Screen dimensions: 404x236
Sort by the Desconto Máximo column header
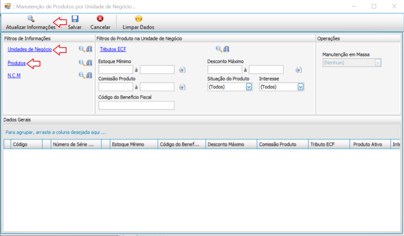[x=231, y=145]
